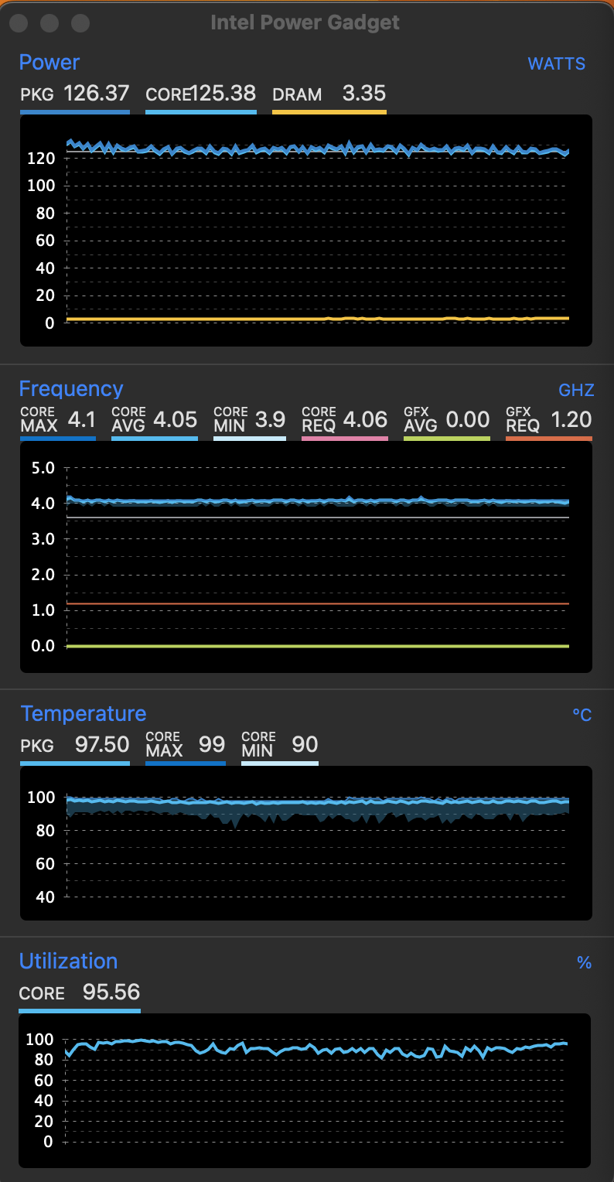Select the CORE MIN frequency 3.9

tap(271, 420)
